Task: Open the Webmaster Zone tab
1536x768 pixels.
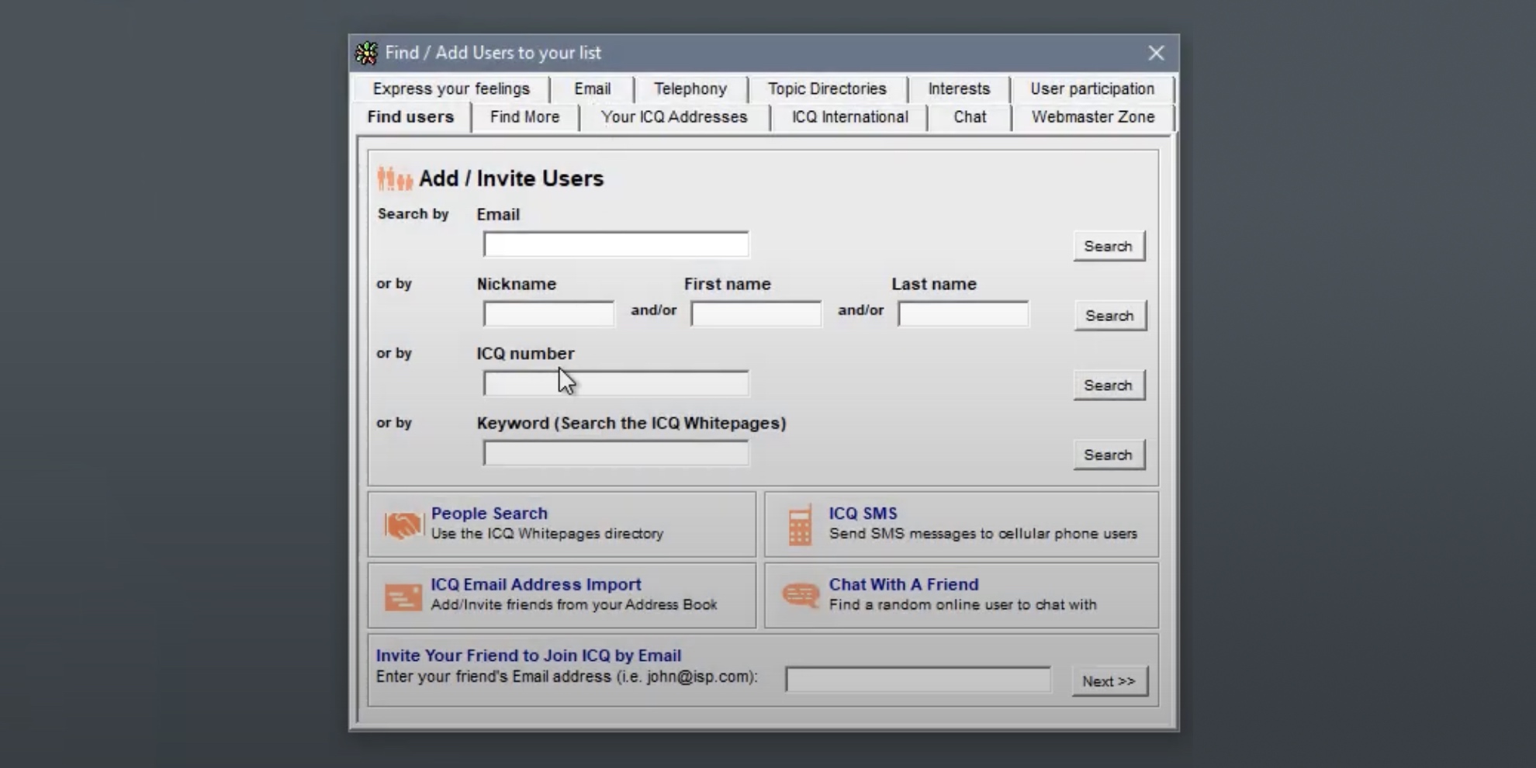Action: 1093,117
